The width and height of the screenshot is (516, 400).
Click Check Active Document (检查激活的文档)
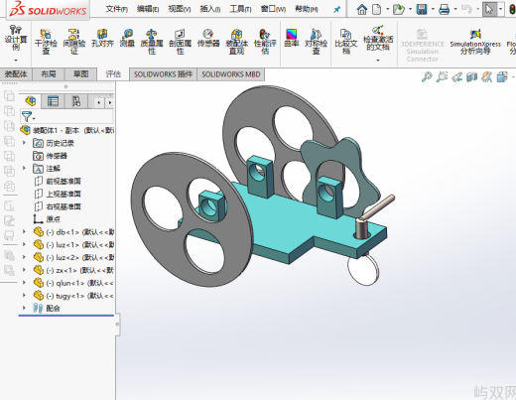coord(378,38)
